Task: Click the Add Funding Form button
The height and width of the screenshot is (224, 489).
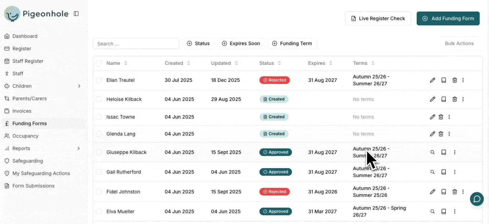Action: point(448,19)
